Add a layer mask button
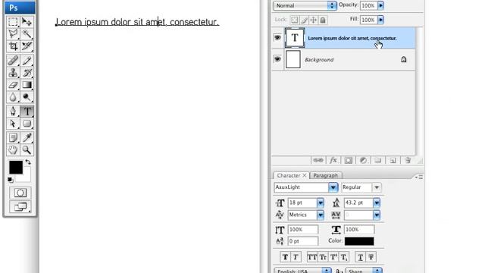This screenshot has width=485, height=273. [349, 160]
